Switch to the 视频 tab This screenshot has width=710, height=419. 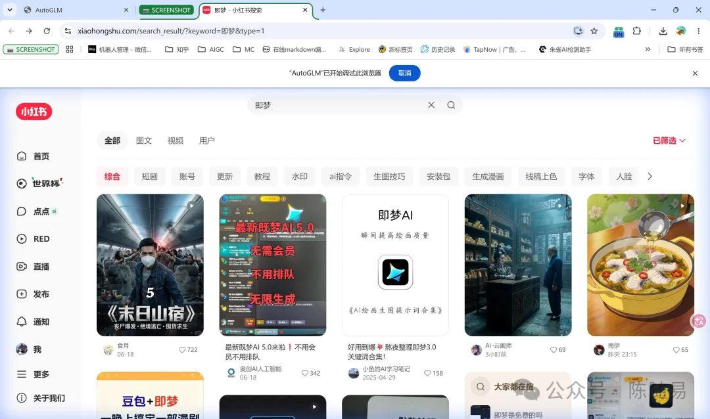coord(176,141)
